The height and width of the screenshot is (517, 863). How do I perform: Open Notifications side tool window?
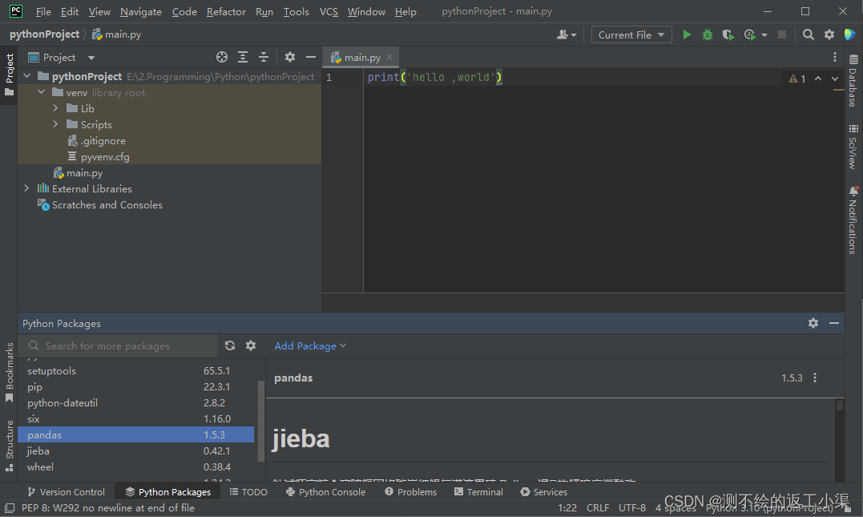click(x=853, y=220)
